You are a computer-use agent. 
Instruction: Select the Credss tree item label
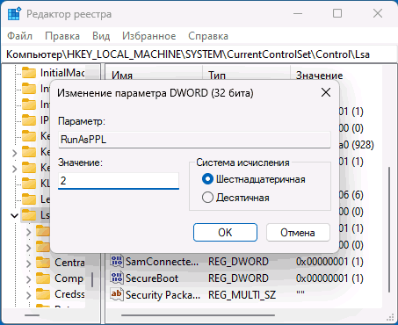69,294
